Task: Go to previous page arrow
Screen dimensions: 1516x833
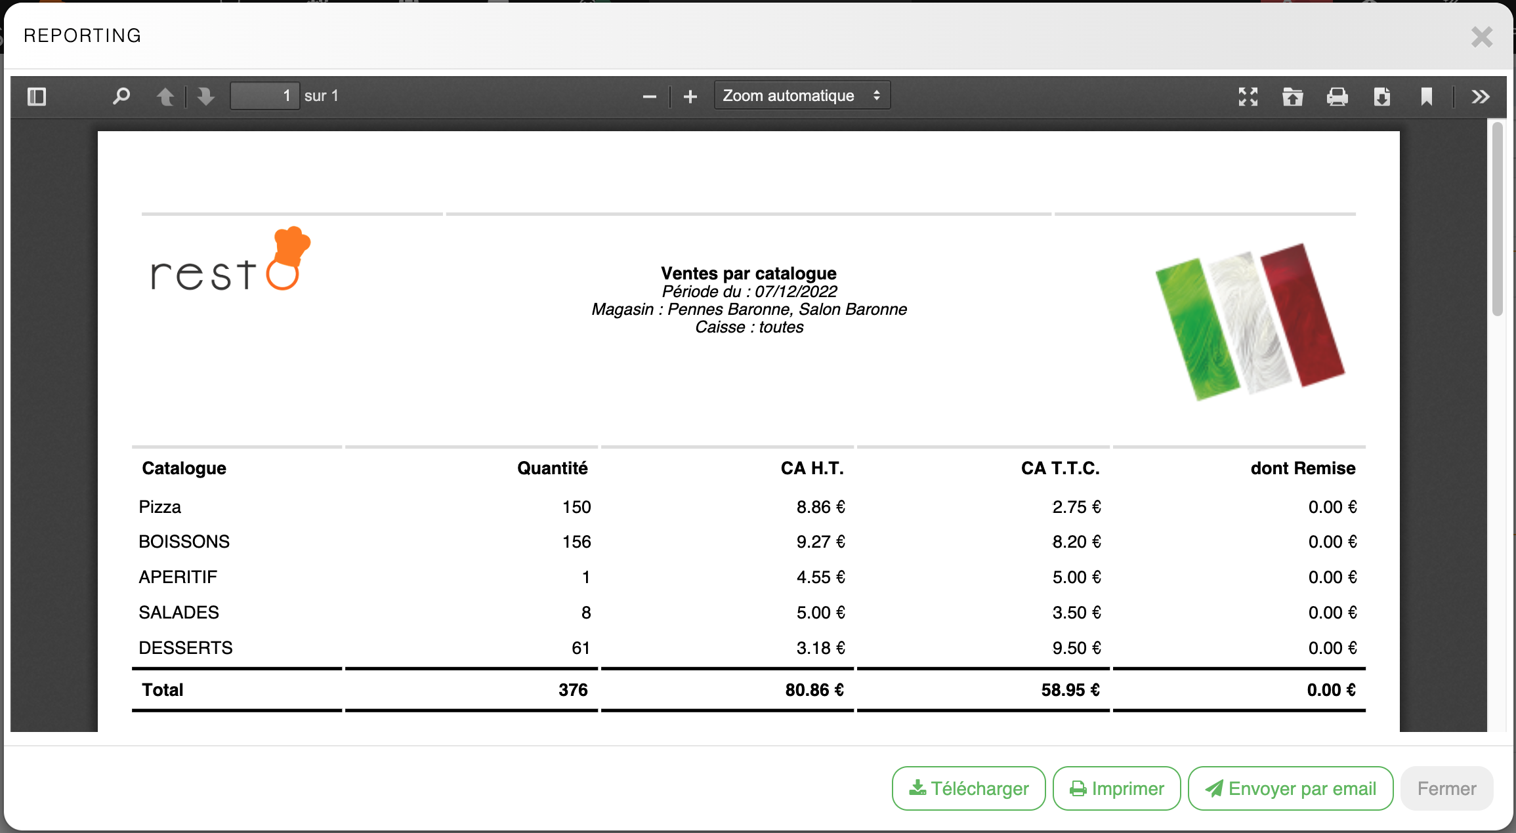Action: pos(165,96)
